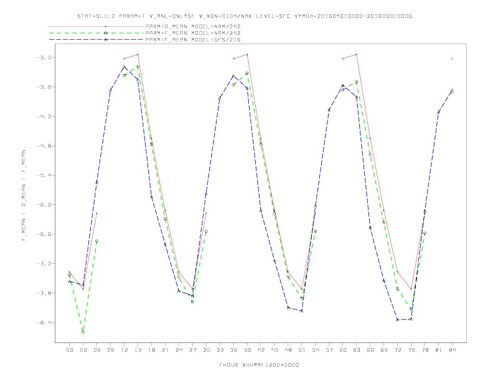Click the chart title beginning STAT=SL1L2 PARAM=T
Screen dimensions: 493x381
click(x=245, y=16)
